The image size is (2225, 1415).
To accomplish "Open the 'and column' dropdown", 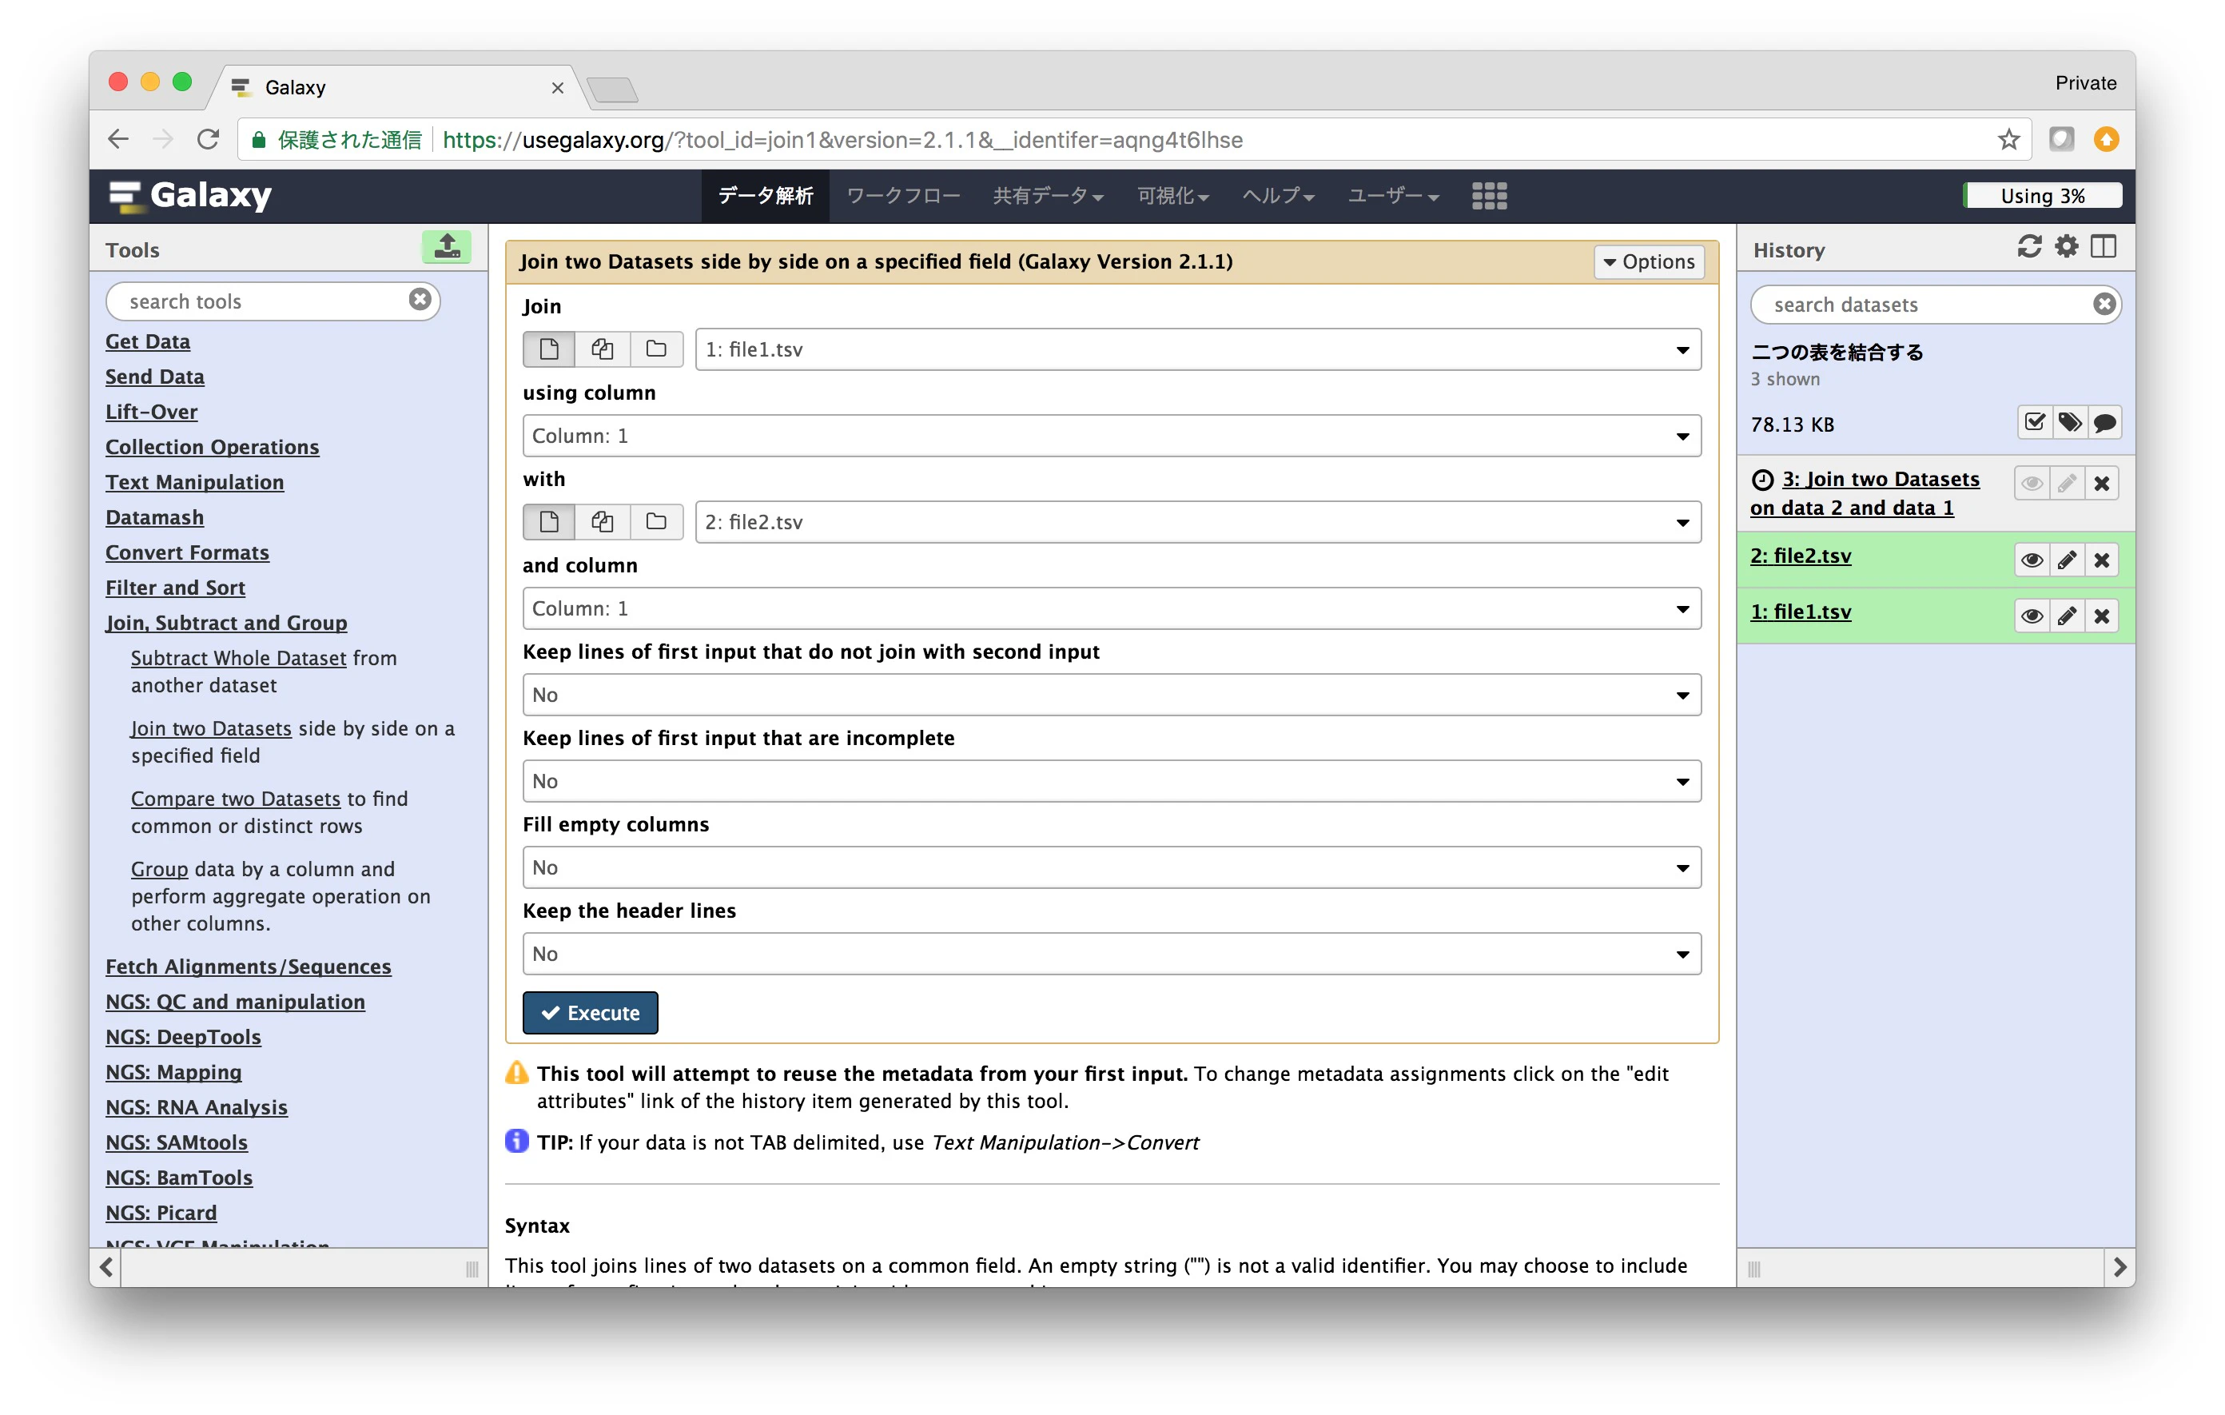I will point(1112,608).
